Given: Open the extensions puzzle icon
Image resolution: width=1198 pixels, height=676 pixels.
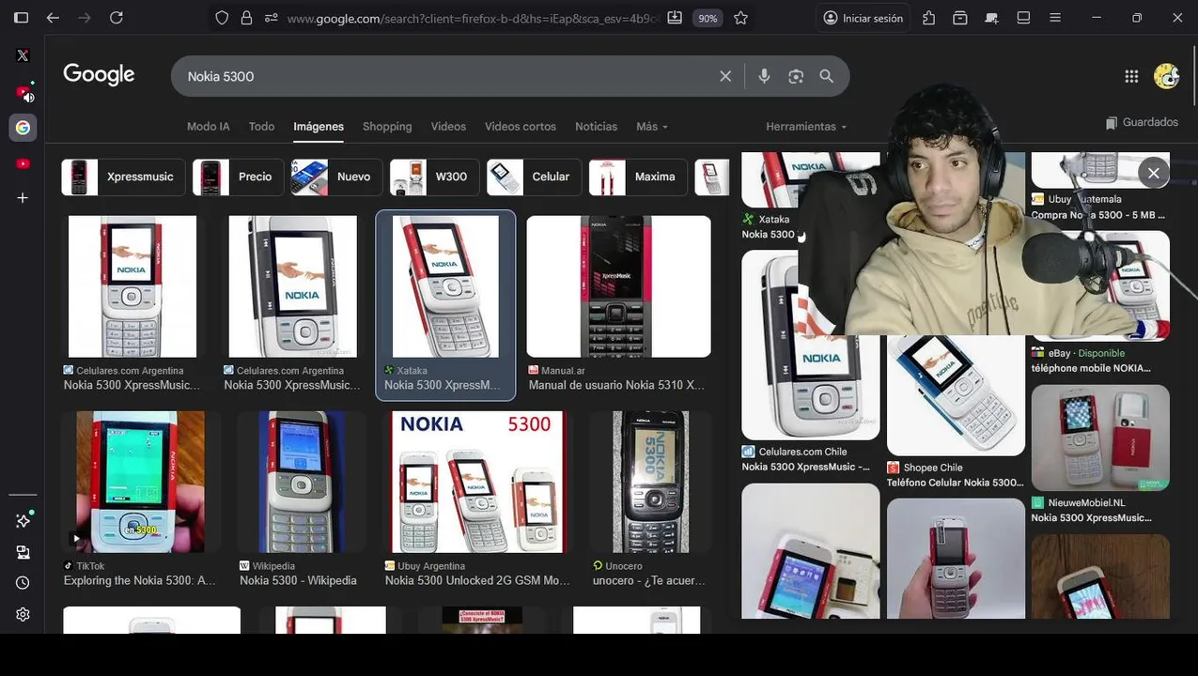Looking at the screenshot, I should [x=928, y=18].
